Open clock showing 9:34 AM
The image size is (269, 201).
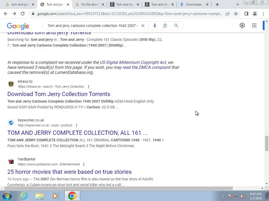[255, 196]
